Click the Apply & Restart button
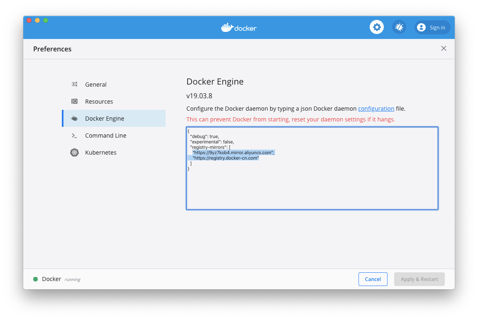Viewport: 478px width, 320px height. tap(419, 279)
